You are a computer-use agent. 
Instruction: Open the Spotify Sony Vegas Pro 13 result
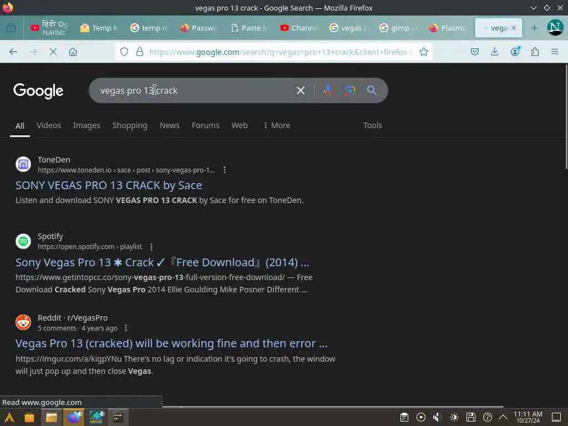(163, 262)
